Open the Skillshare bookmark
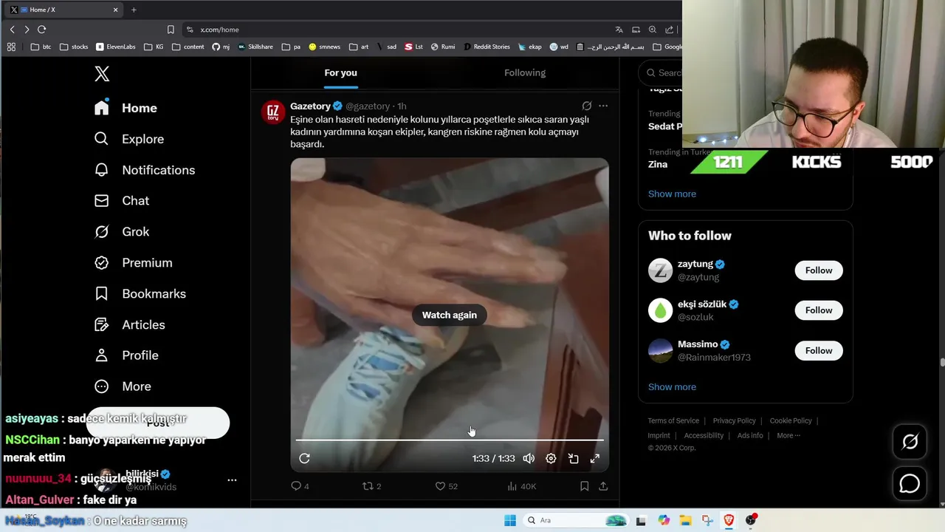 tap(255, 47)
